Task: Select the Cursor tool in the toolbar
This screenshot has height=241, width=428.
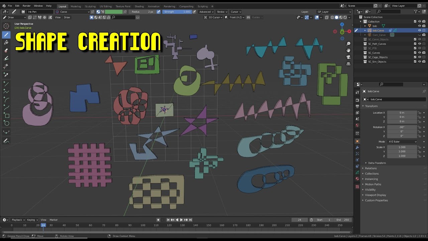Action: pyautogui.click(x=6, y=26)
